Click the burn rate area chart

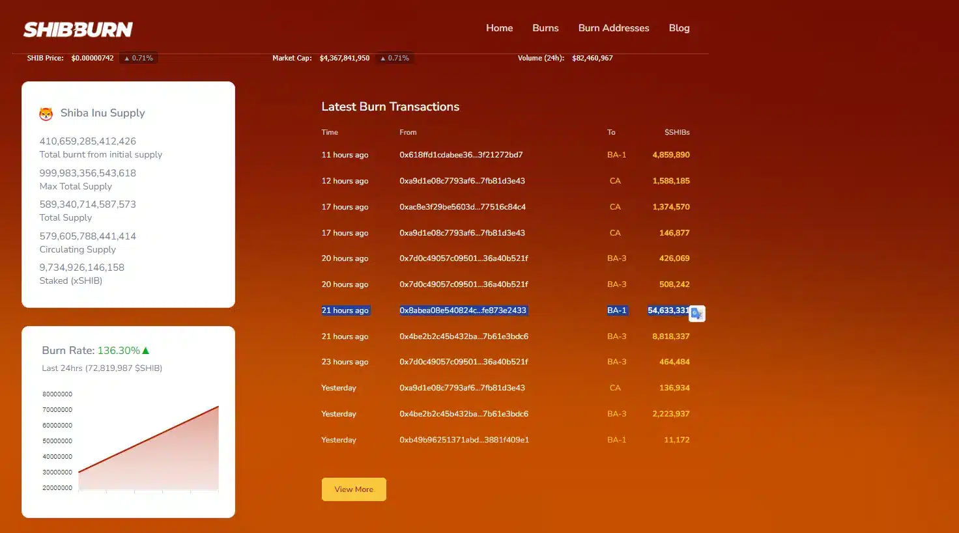click(149, 448)
